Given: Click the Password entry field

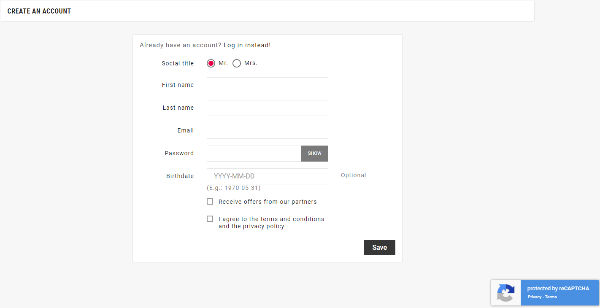Looking at the screenshot, I should 254,154.
